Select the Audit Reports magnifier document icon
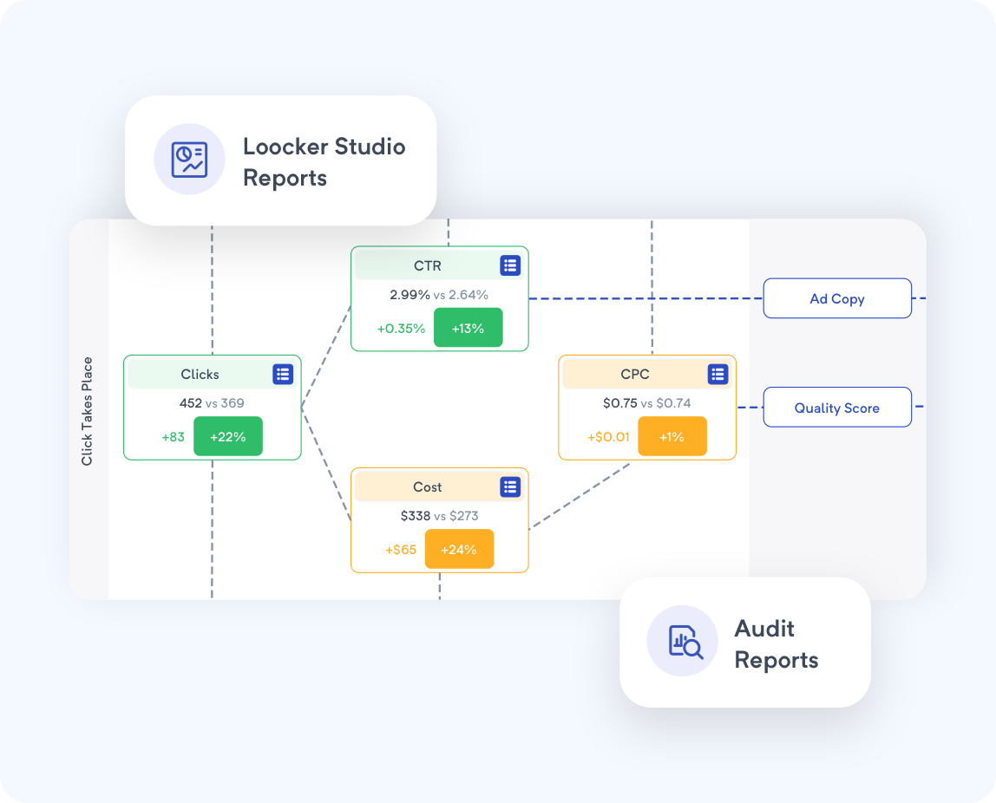This screenshot has width=996, height=803. 682,641
